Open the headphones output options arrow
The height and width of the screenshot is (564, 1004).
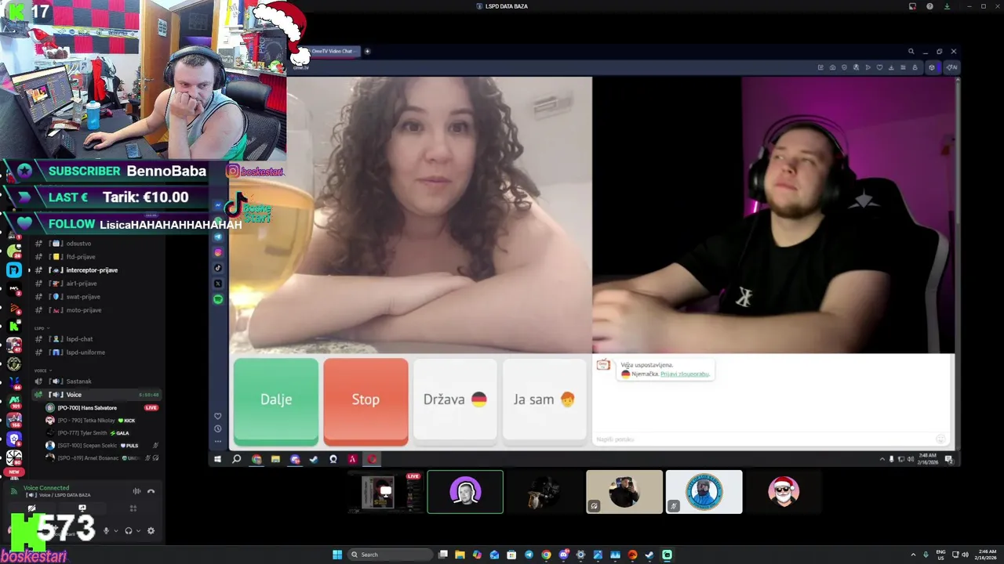click(139, 530)
